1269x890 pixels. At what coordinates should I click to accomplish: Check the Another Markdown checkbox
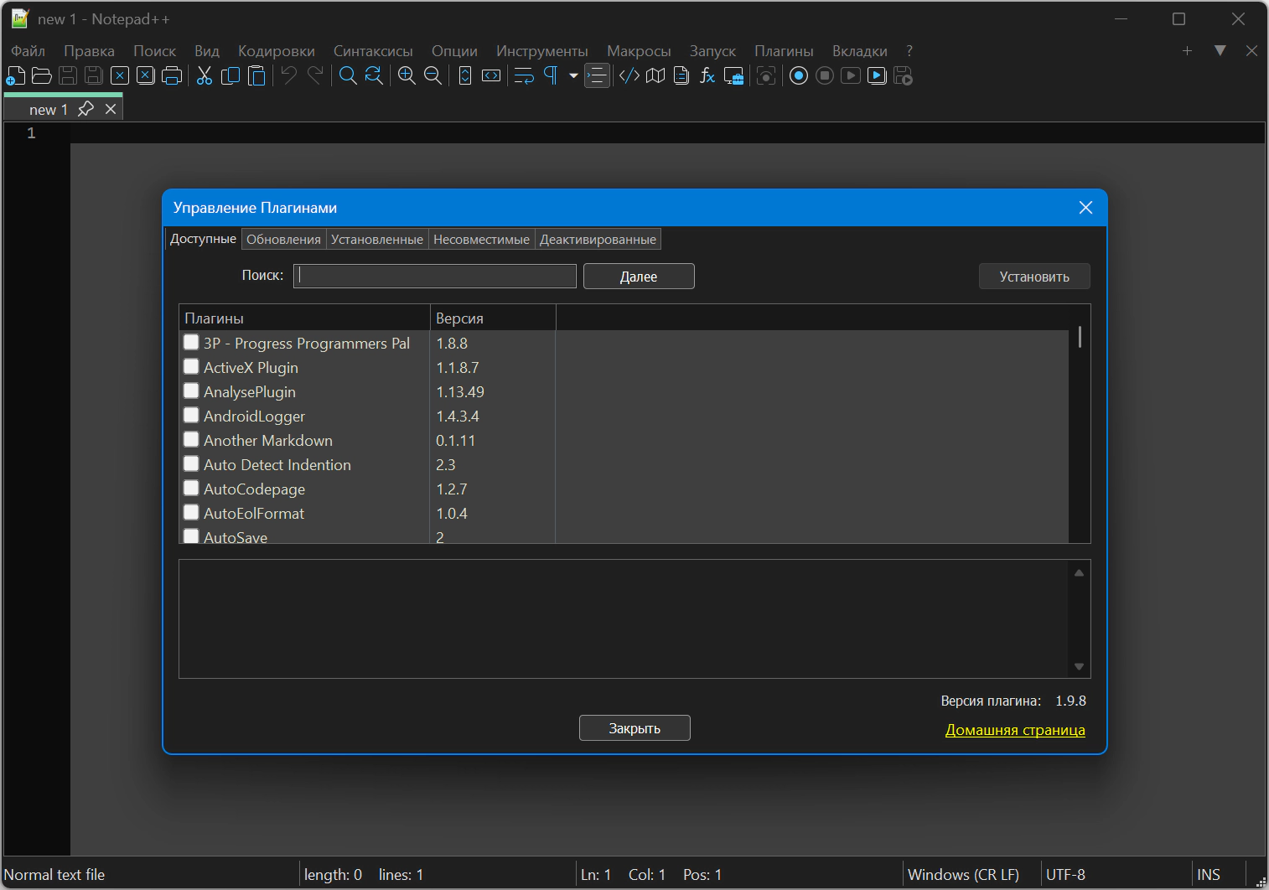click(191, 439)
